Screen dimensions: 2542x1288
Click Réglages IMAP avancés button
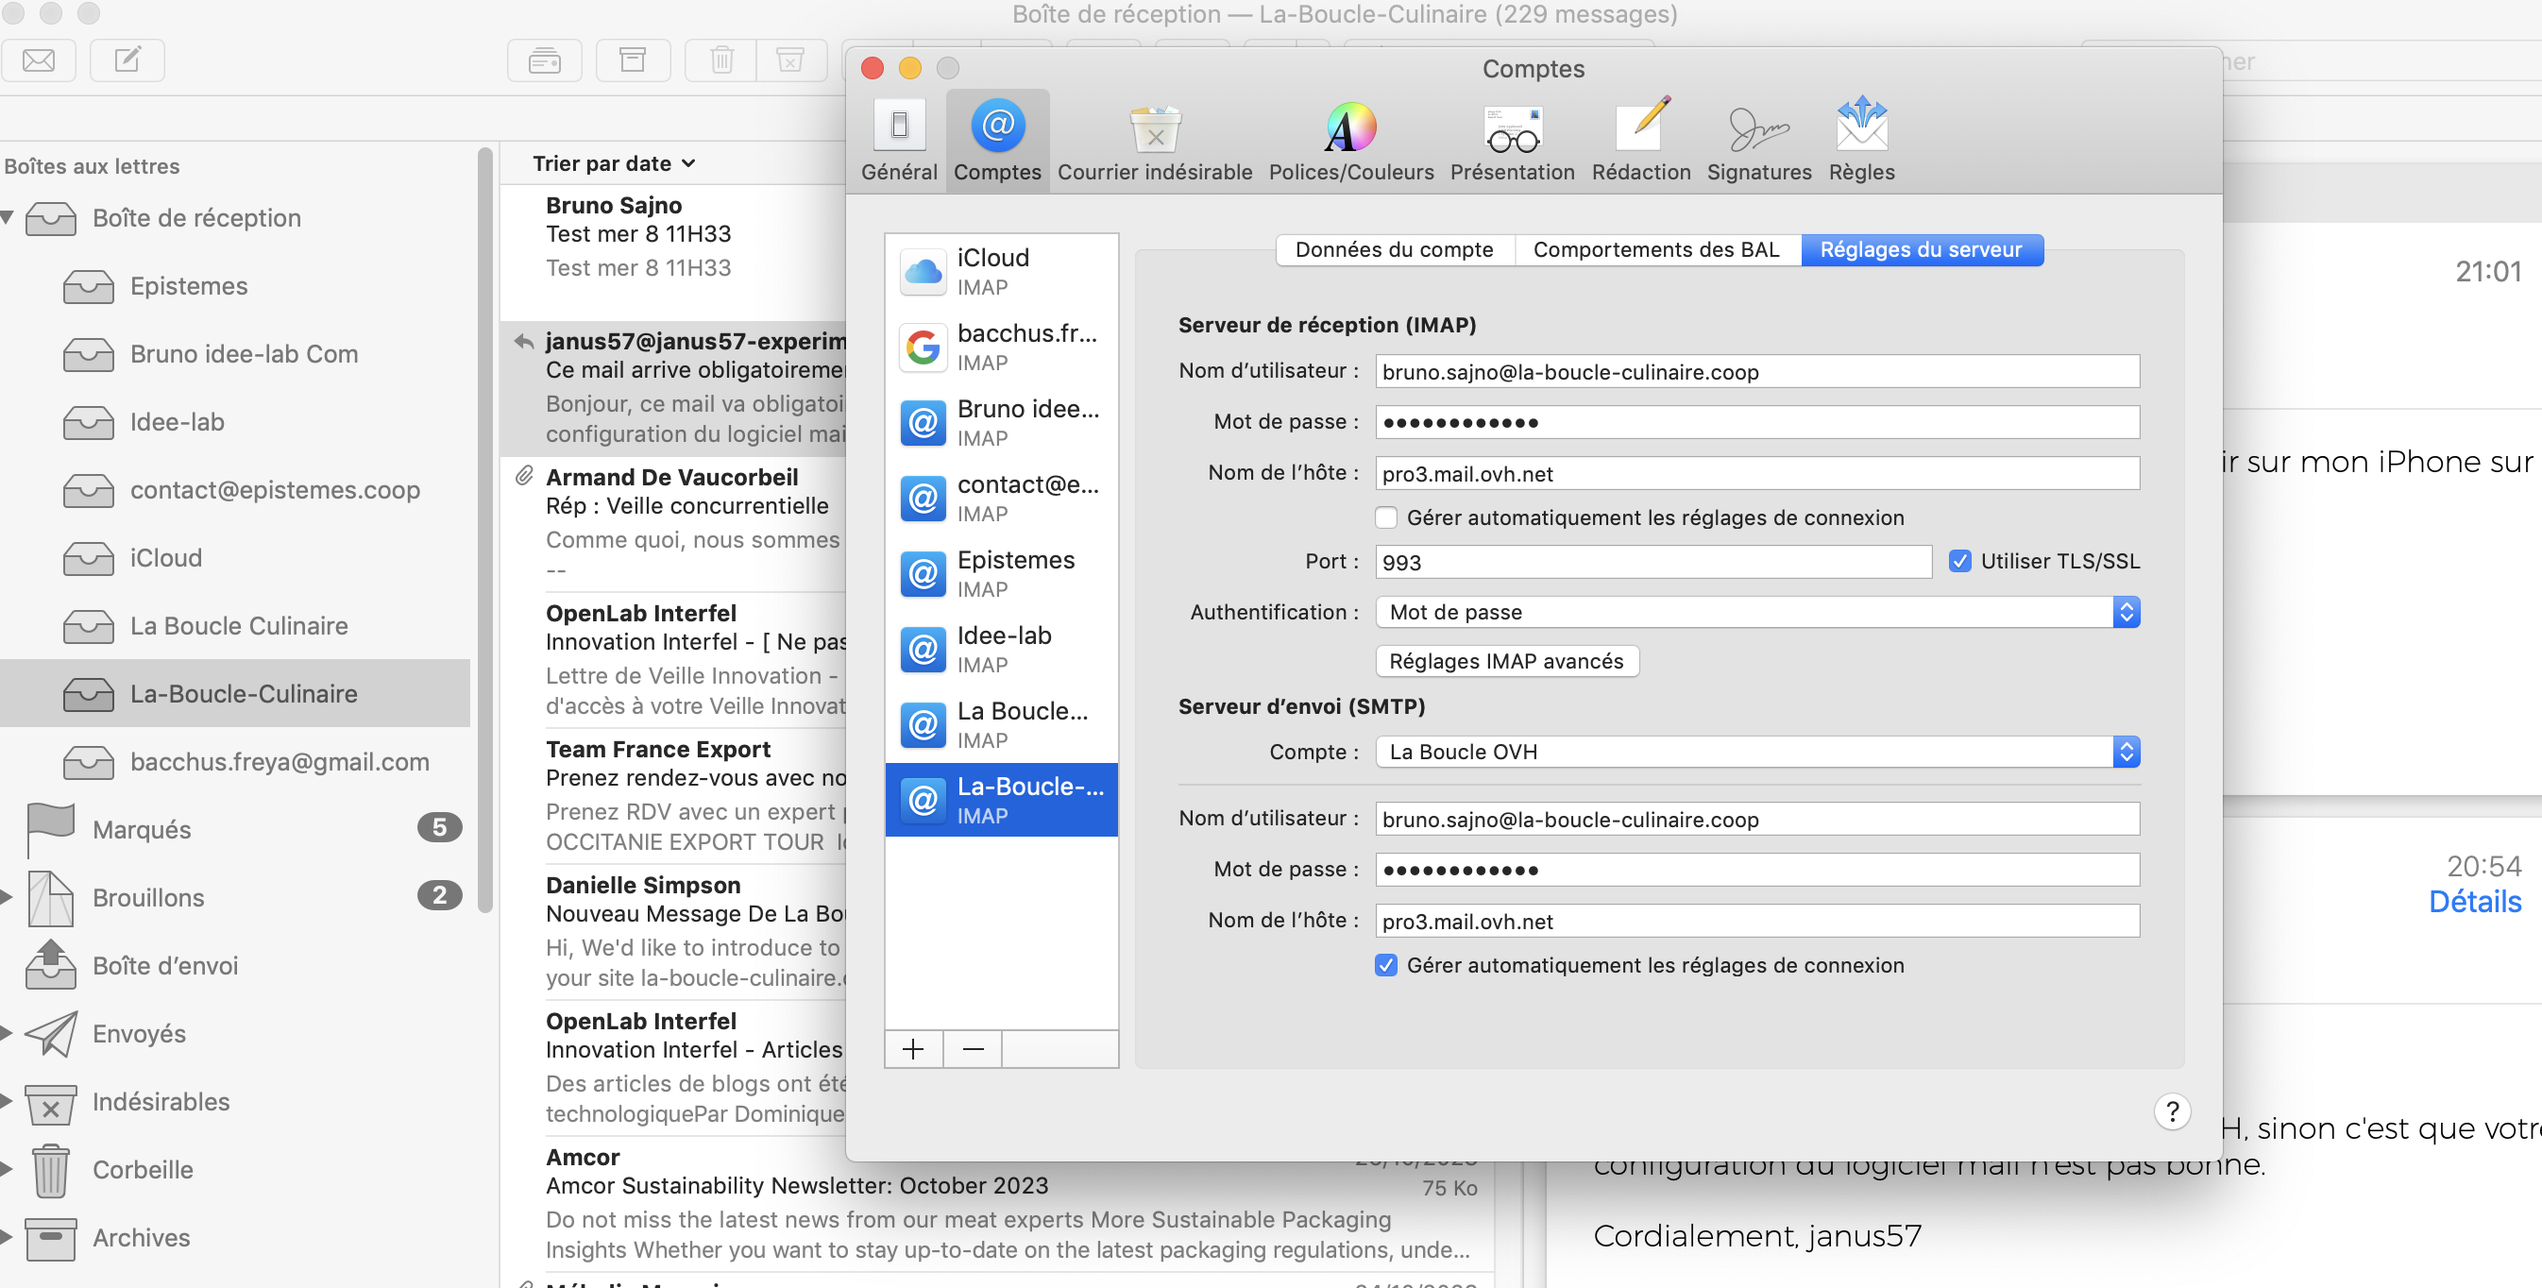point(1506,661)
